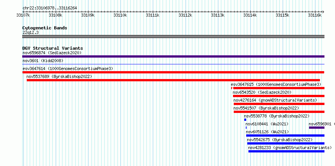Viewport: 335px width, 166px height.
Task: Click the small blue nsv5538778 feature block
Action: [x=245, y=120]
